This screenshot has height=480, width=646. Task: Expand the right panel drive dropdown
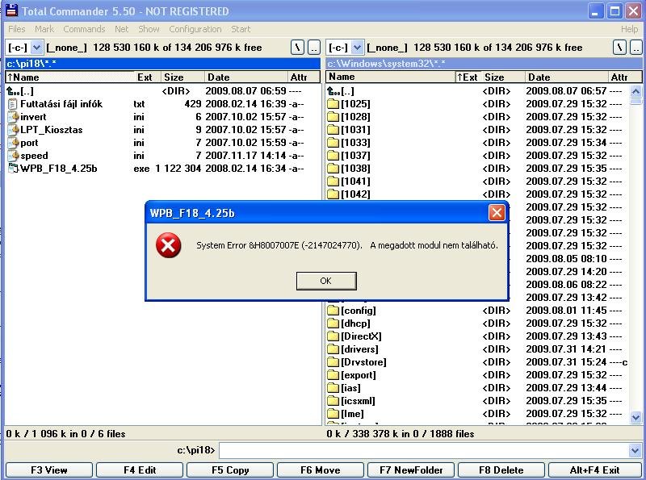click(357, 48)
